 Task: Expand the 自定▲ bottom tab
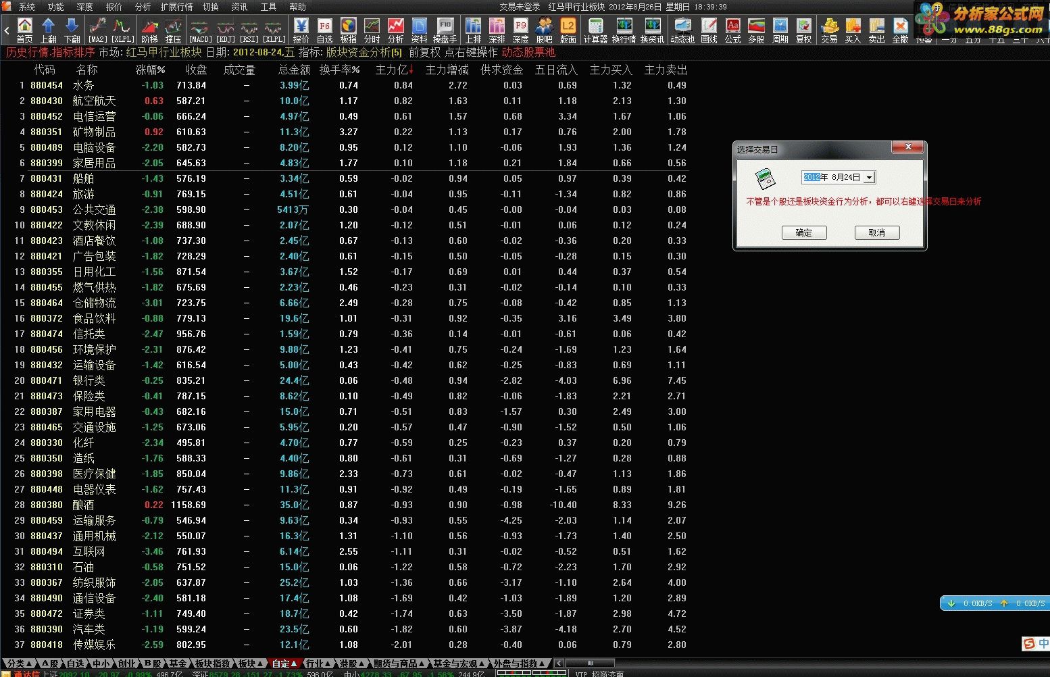click(x=284, y=663)
